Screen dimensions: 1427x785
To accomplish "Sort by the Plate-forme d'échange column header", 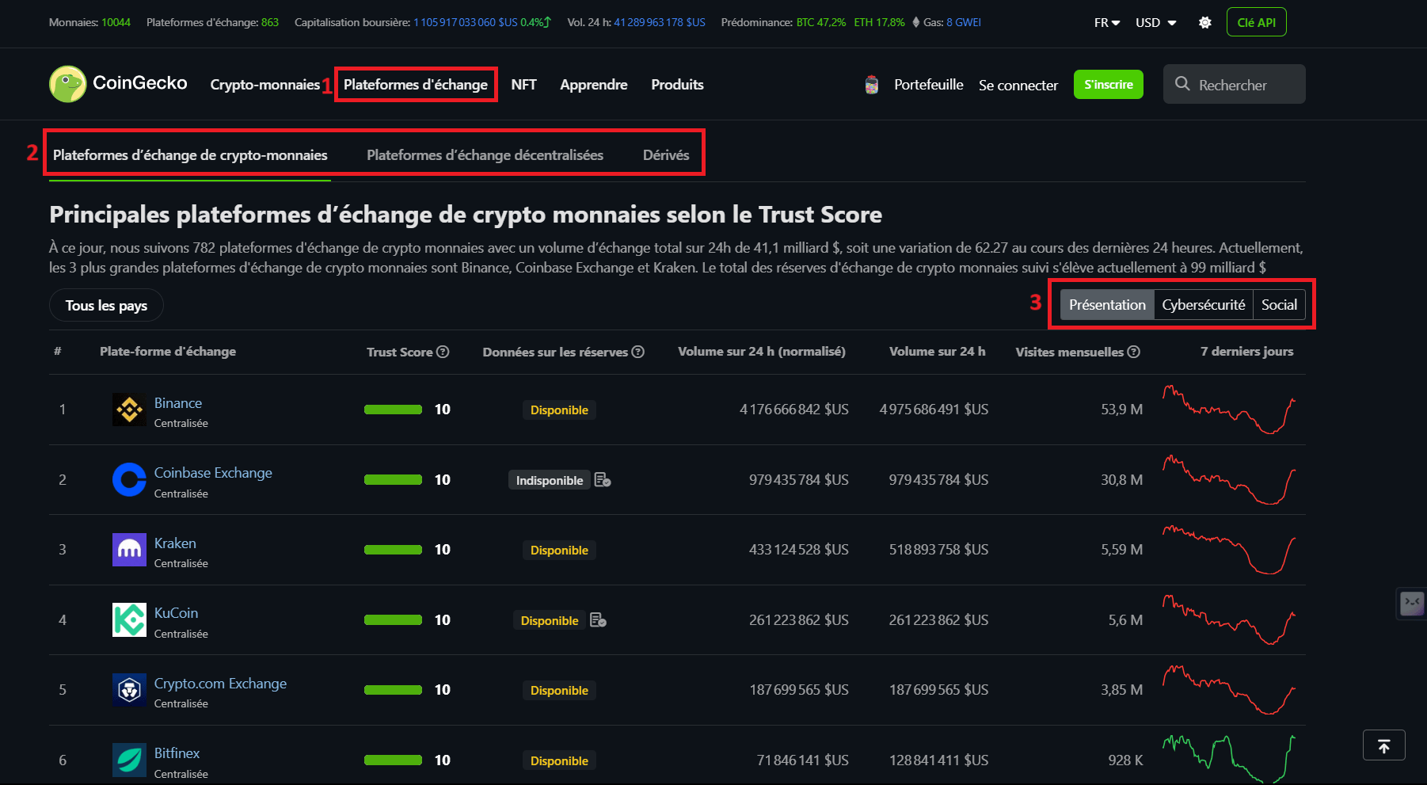I will coord(168,352).
